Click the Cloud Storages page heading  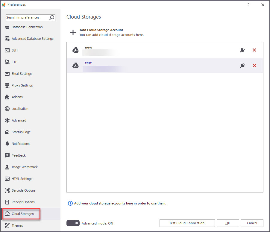[84, 17]
